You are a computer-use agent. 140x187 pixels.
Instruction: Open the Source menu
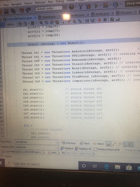(x=28, y=3)
